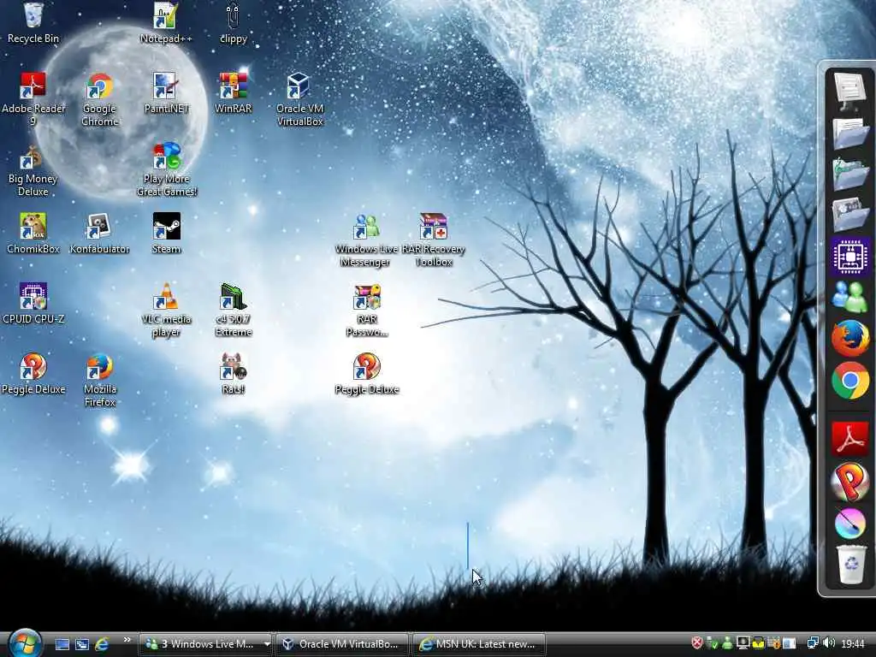The image size is (876, 657).
Task: Launch CPU-Z from the side dock
Action: [849, 256]
